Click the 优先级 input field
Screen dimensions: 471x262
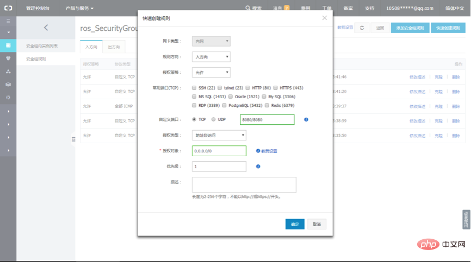click(219, 167)
